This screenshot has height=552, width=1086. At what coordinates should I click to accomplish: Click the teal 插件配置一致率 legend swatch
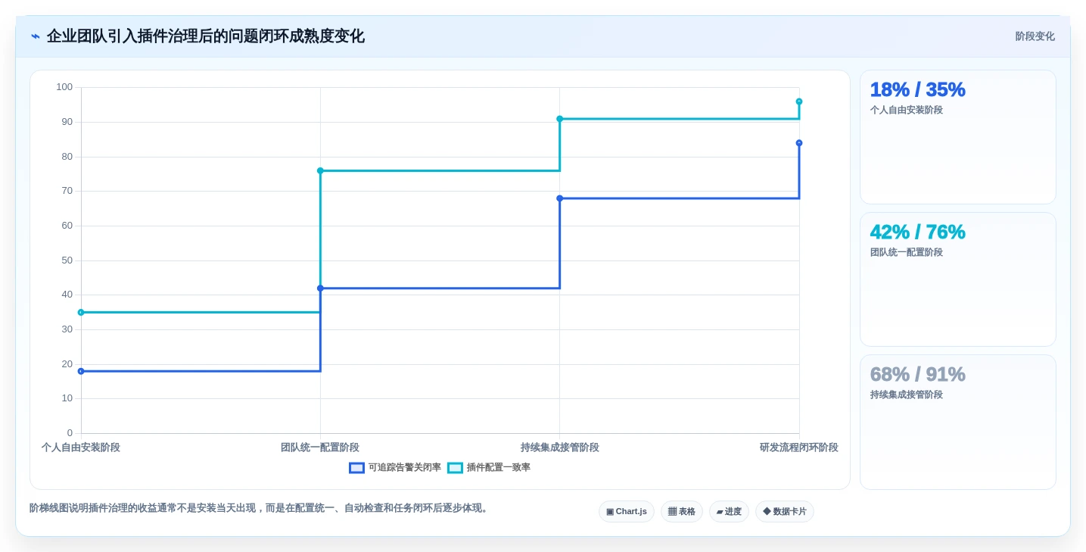tap(455, 468)
